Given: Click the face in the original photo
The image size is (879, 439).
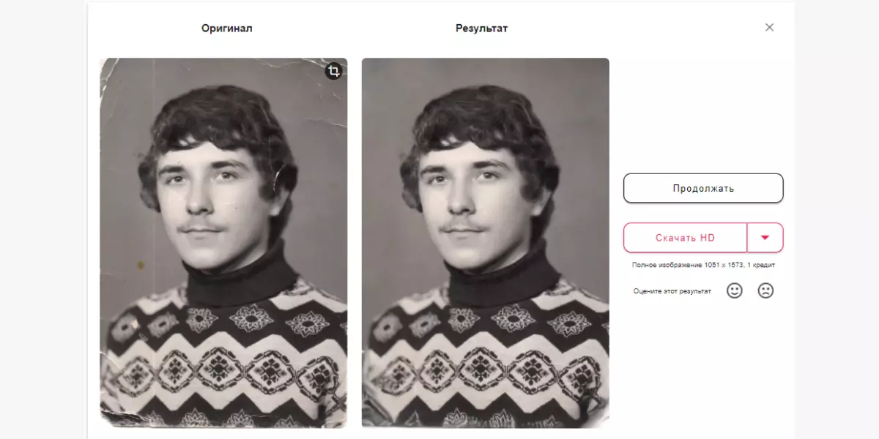Looking at the screenshot, I should click(209, 201).
